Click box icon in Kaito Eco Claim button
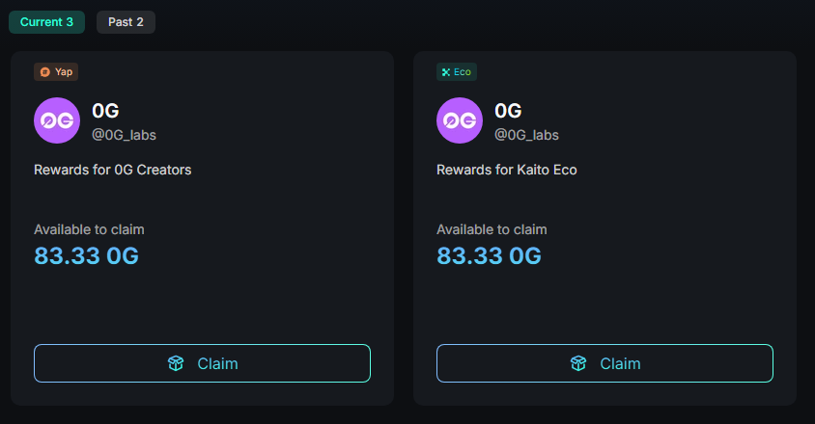This screenshot has height=424, width=815. tap(578, 363)
